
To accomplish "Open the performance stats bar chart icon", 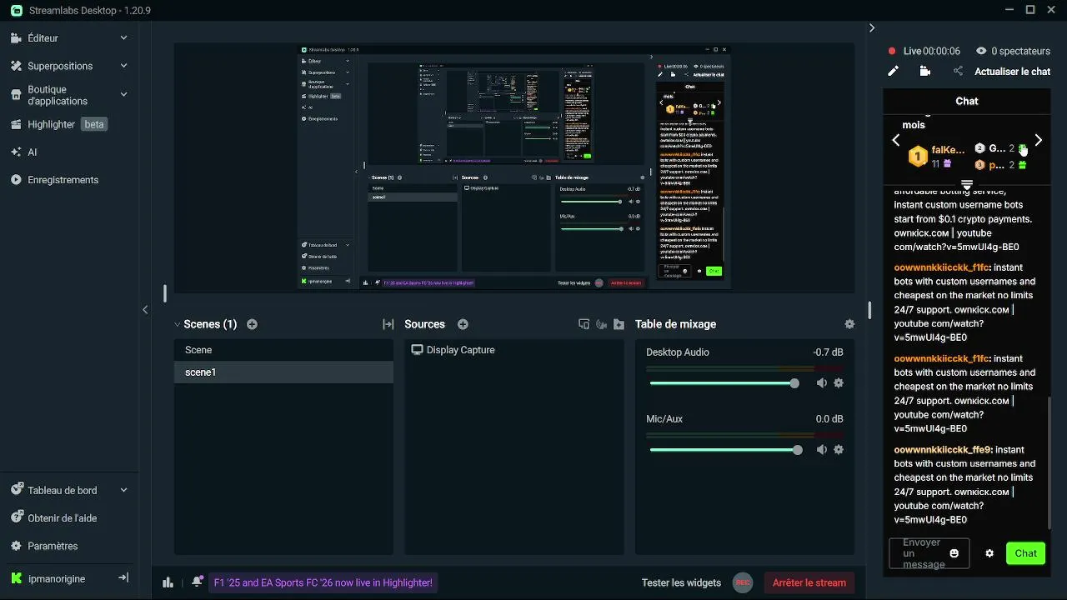I will click(168, 582).
